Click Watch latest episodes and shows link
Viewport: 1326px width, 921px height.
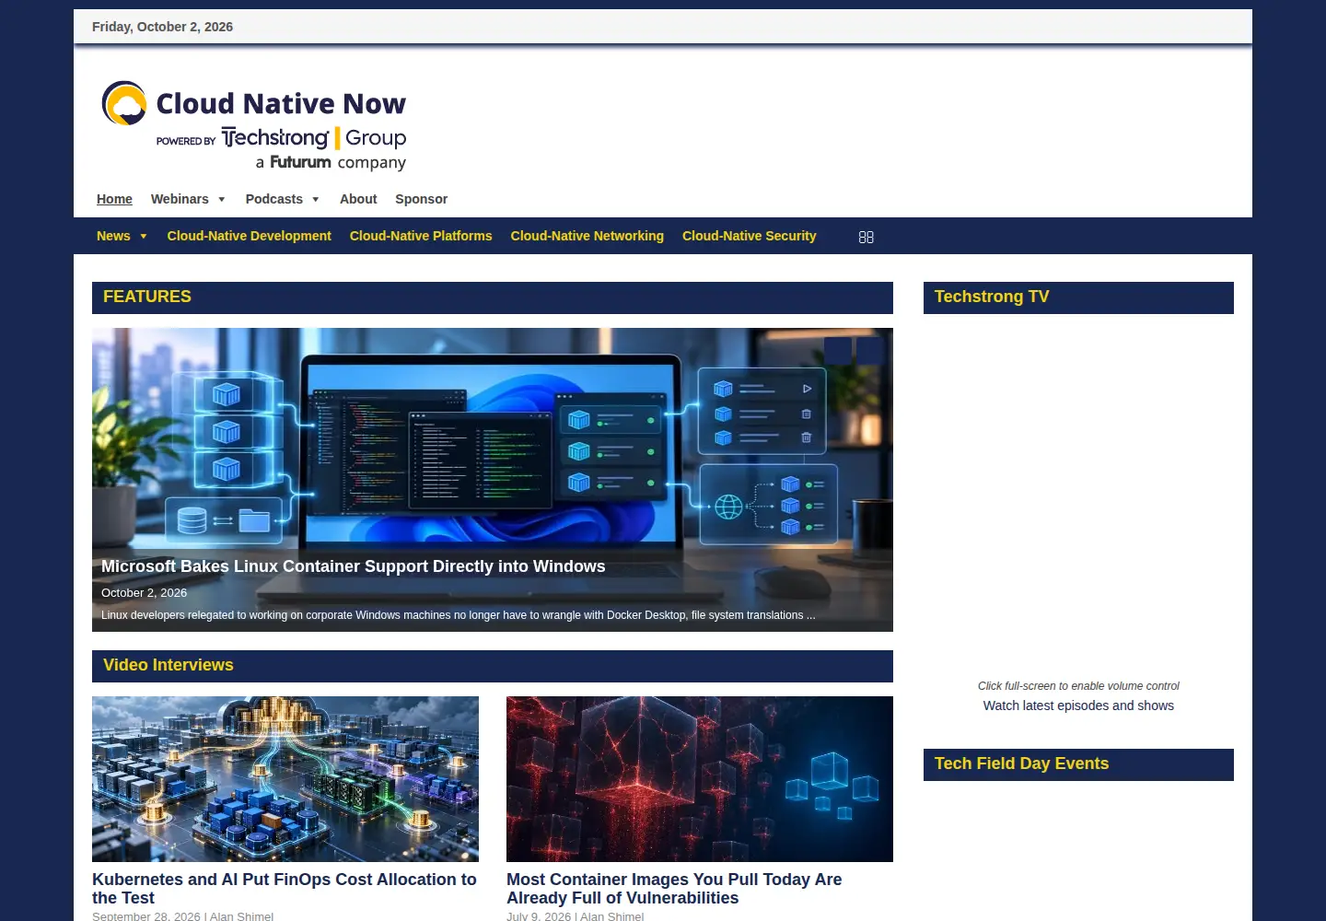click(x=1078, y=705)
